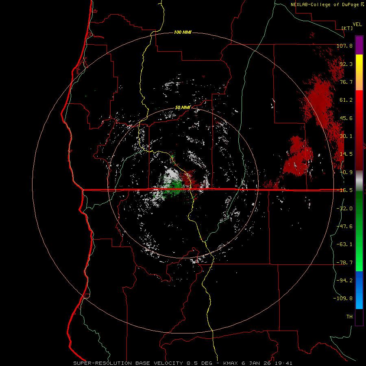366x366 pixels.
Task: Click the green inbound segment of color bar
Action: click(x=359, y=231)
